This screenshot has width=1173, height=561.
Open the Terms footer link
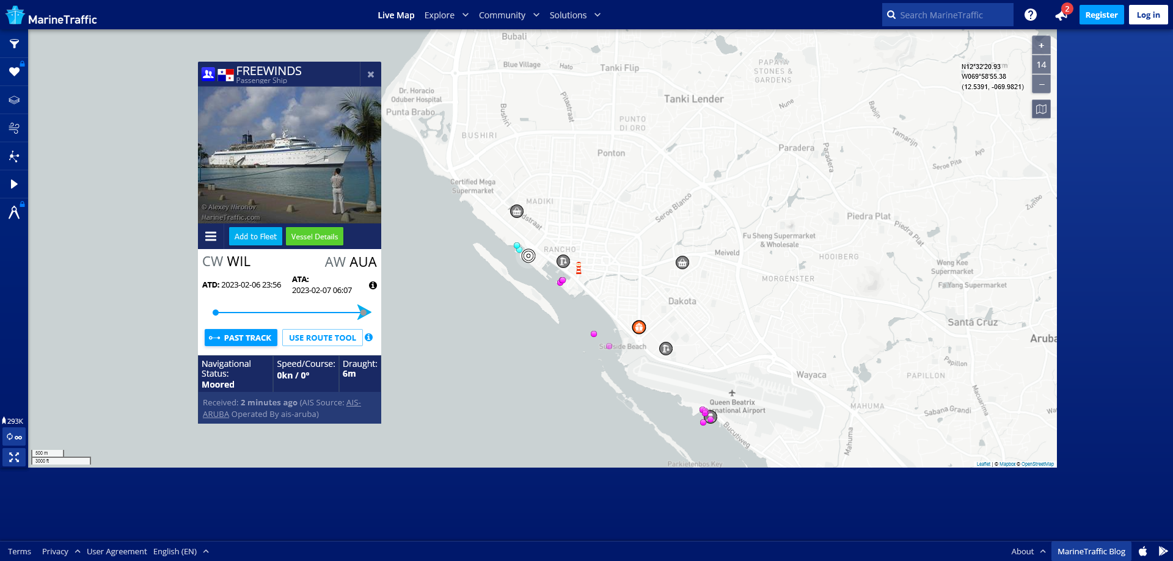tap(20, 551)
